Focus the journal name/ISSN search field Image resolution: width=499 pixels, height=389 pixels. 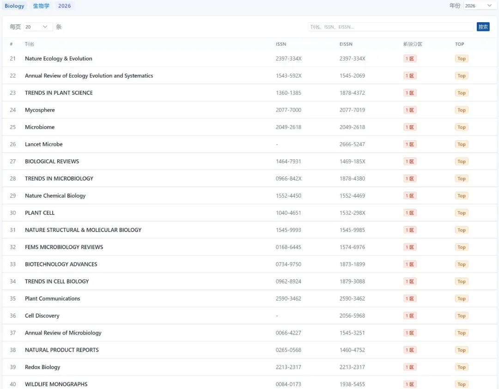(390, 27)
